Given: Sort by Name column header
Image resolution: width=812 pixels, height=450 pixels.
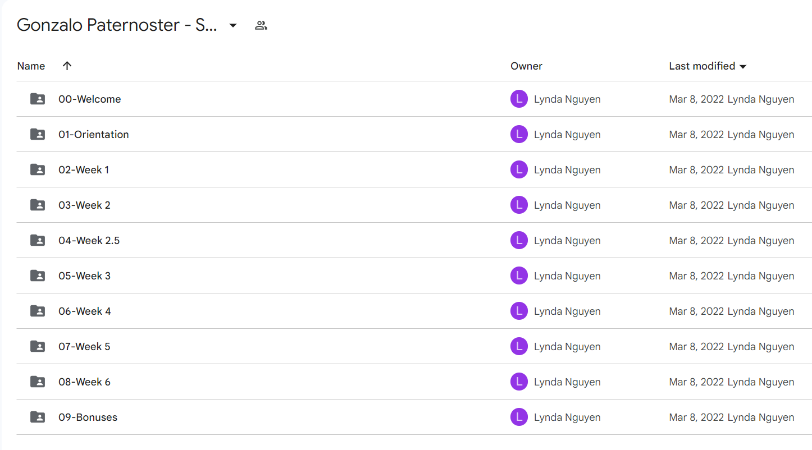Looking at the screenshot, I should point(31,66).
